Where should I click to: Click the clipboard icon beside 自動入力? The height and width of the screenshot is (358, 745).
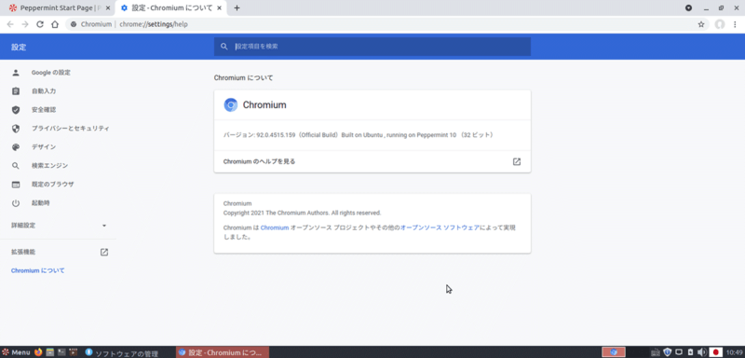16,91
